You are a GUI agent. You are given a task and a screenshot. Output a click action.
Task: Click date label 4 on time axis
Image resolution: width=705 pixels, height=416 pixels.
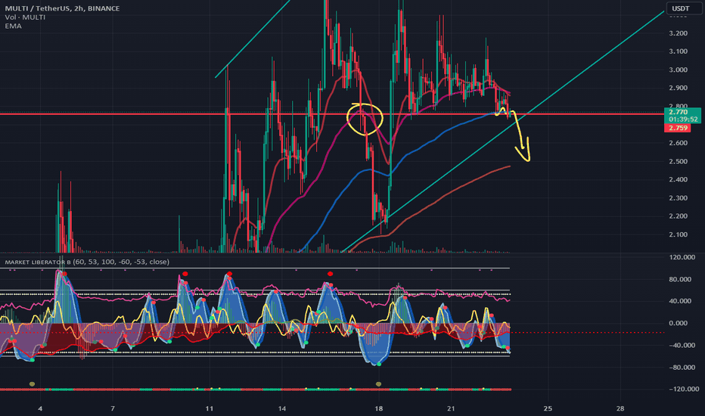tap(40, 408)
